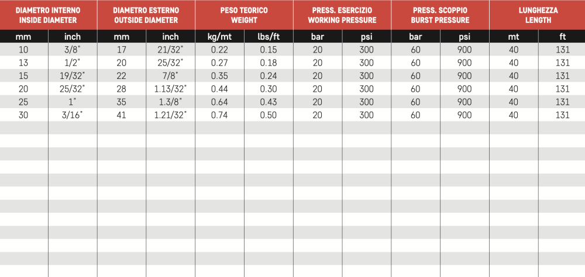
Task: Select the Diametro Esterno Outside Diameter header
Action: (146, 15)
